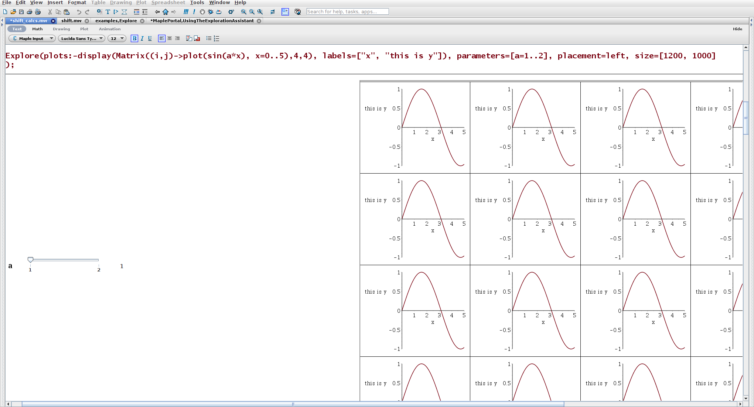Cut selection with scissors icon
The image size is (754, 407).
tap(50, 12)
